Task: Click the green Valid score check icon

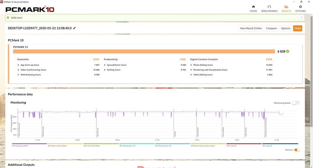Action: point(8,18)
